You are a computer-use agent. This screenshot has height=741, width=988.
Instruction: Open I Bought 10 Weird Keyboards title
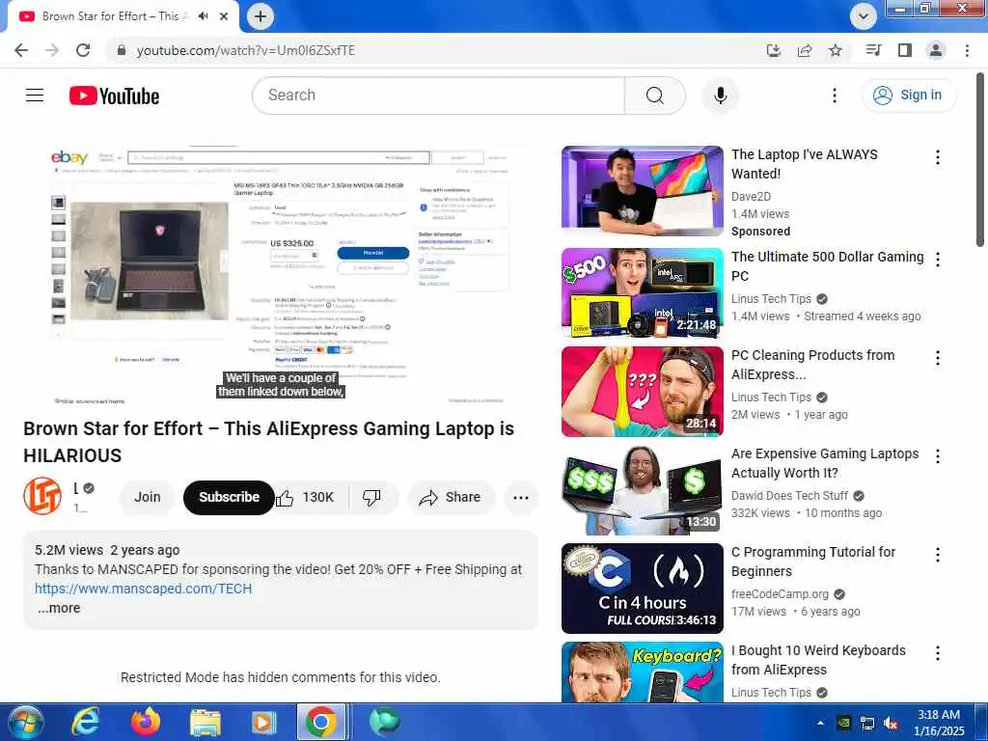tap(818, 660)
